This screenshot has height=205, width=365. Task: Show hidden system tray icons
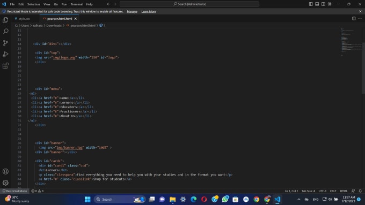[x=299, y=200]
